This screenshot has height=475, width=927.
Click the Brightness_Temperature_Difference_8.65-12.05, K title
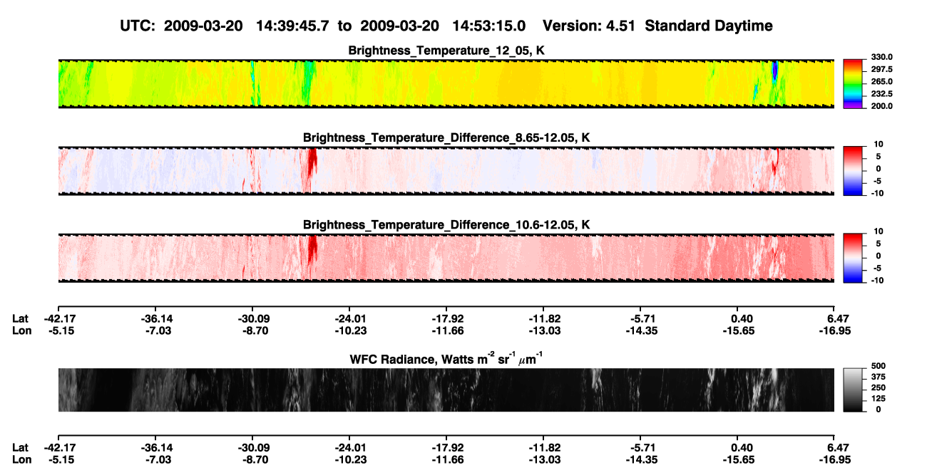(447, 137)
